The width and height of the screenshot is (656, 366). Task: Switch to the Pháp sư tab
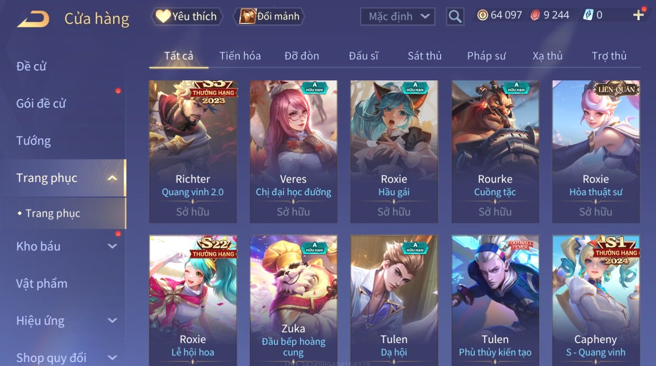click(486, 56)
